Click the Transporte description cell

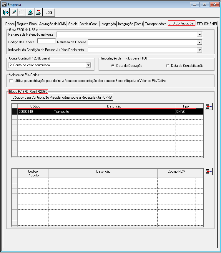114,112
